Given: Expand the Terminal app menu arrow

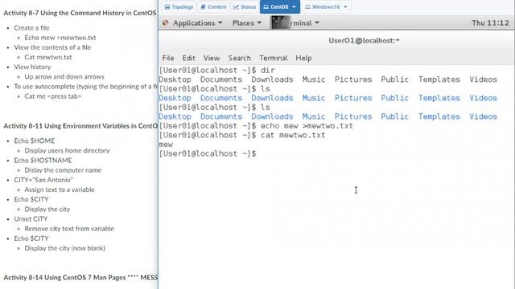Looking at the screenshot, I should coord(317,23).
